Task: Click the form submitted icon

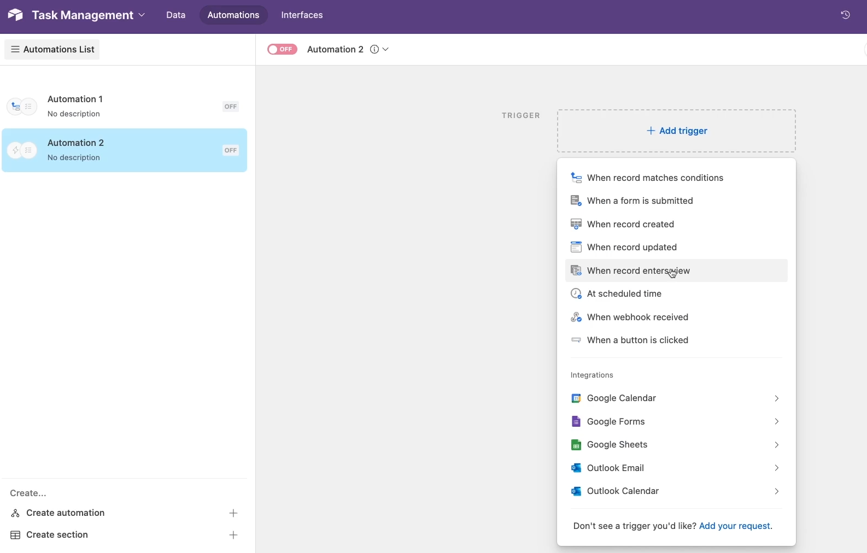Action: [x=576, y=201]
